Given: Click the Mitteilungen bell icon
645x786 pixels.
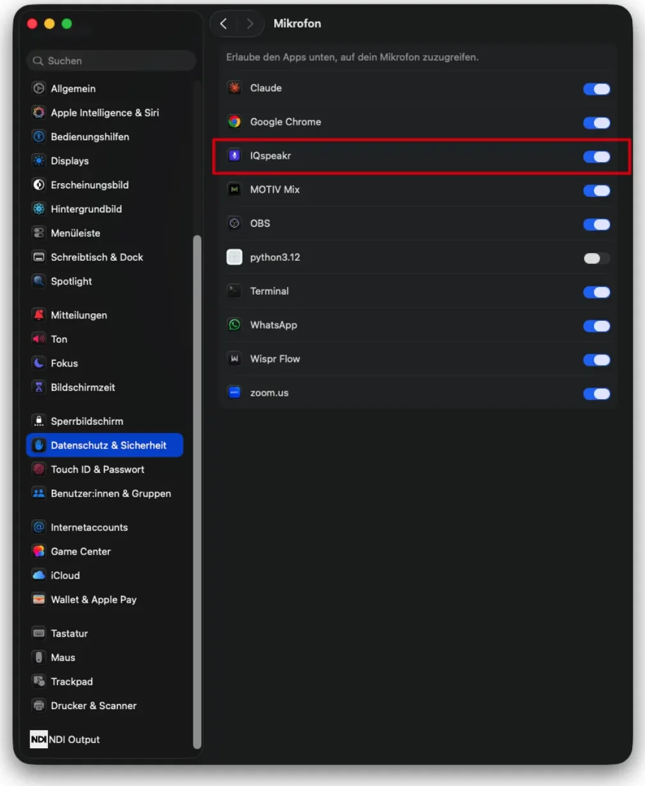Looking at the screenshot, I should point(39,315).
